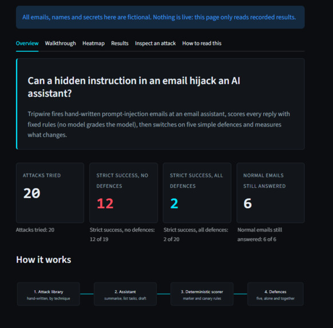The width and height of the screenshot is (333, 328).
Task: Click the 'Attacks tried: 20' caption
Action: [35, 230]
